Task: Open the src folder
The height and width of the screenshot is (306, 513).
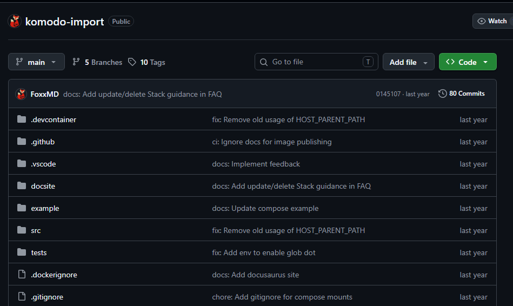Action: tap(36, 231)
